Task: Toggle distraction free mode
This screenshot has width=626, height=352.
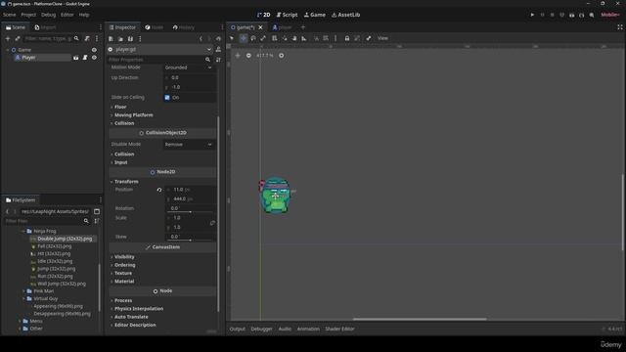Action: [x=620, y=27]
